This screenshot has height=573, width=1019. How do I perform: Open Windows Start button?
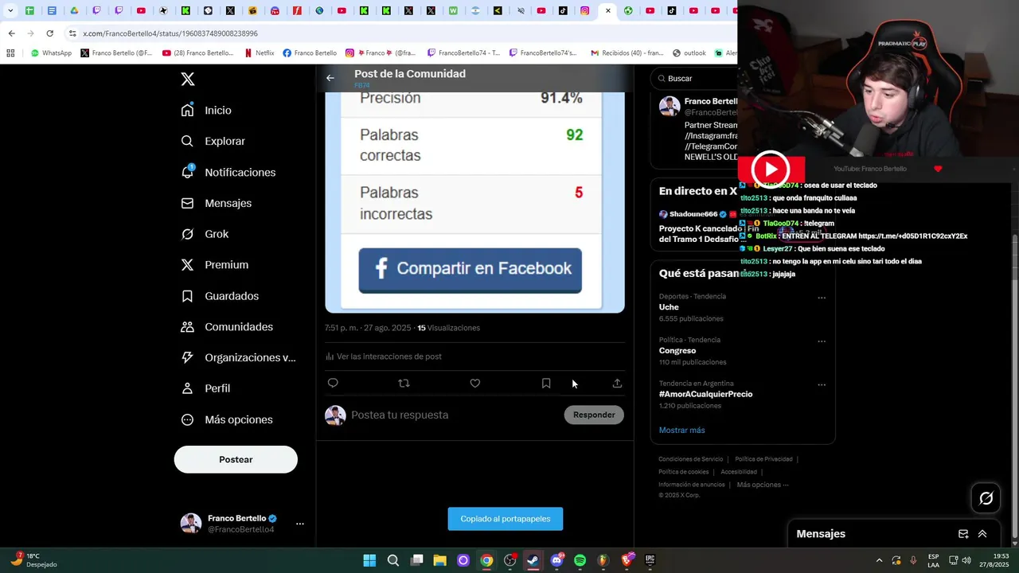coord(369,560)
